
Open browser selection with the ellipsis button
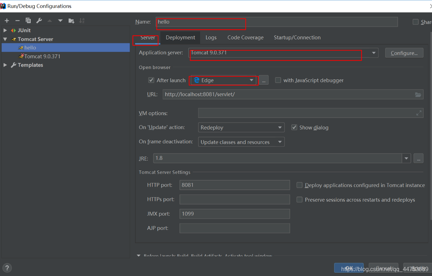click(263, 80)
